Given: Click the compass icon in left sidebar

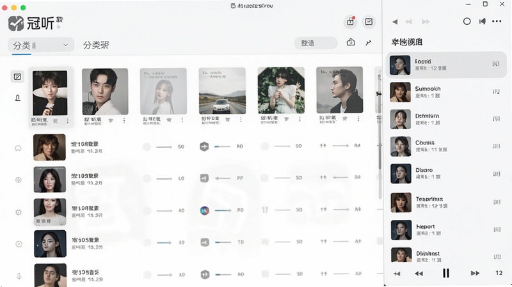Looking at the screenshot, I should pyautogui.click(x=19, y=244).
